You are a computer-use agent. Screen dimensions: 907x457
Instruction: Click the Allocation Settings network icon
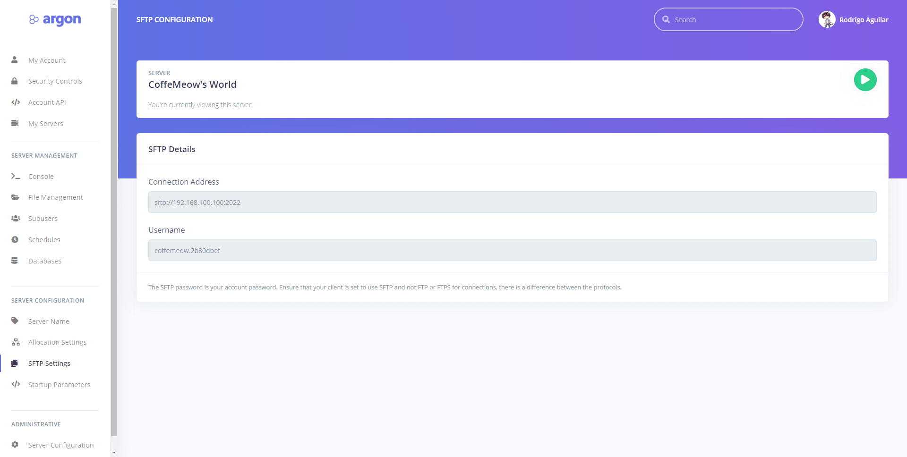pos(16,342)
